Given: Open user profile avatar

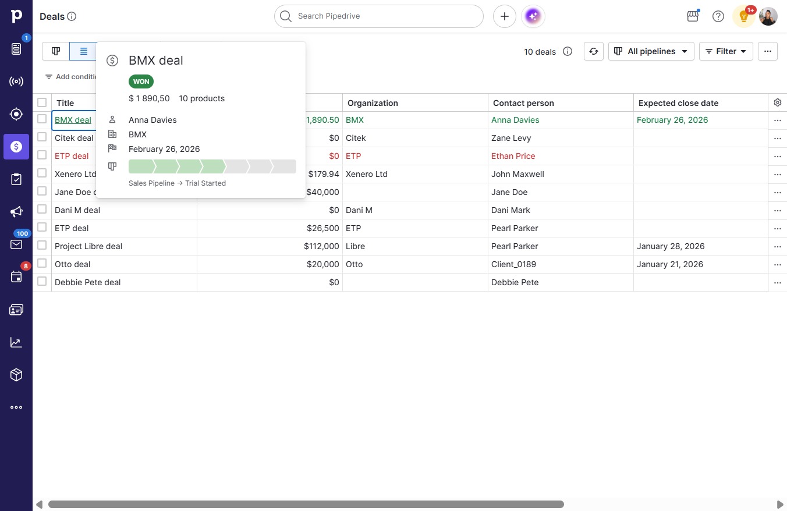Looking at the screenshot, I should [x=768, y=16].
